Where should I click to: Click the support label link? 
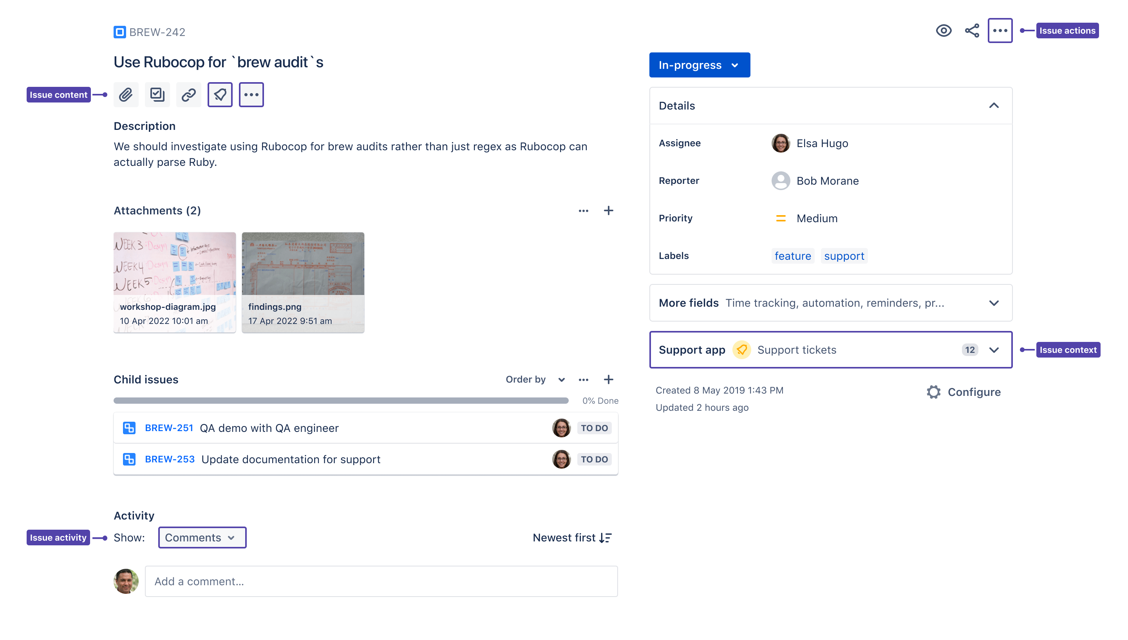(x=844, y=255)
